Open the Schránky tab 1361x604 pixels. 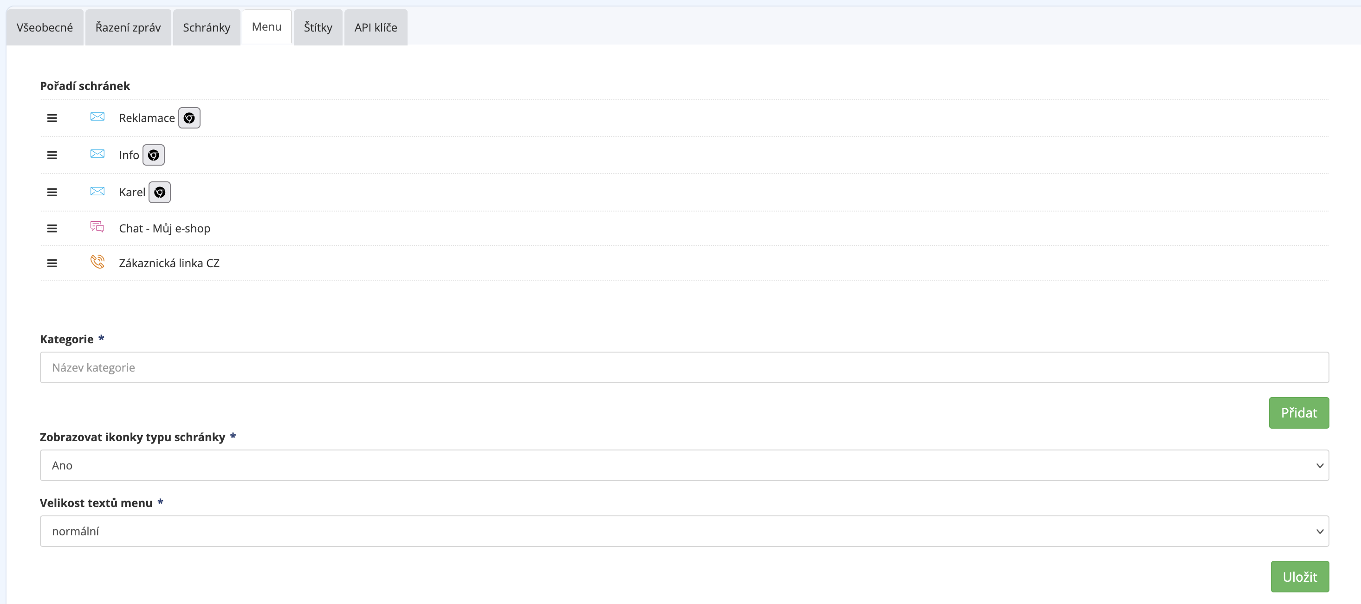pyautogui.click(x=207, y=27)
